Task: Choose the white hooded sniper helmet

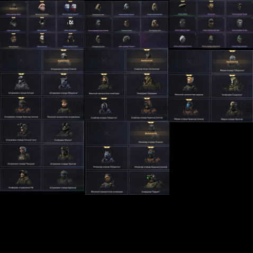Action: 183,40
